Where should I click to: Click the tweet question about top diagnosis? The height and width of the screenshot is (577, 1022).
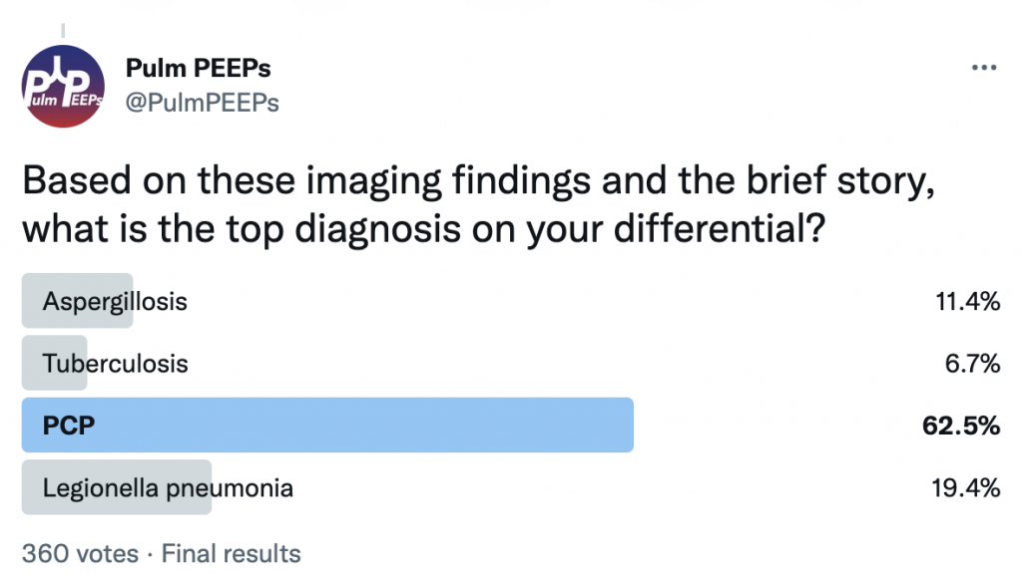pos(479,204)
